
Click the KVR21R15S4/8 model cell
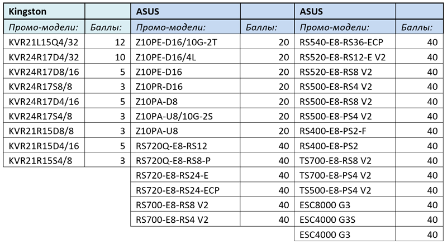44,160
